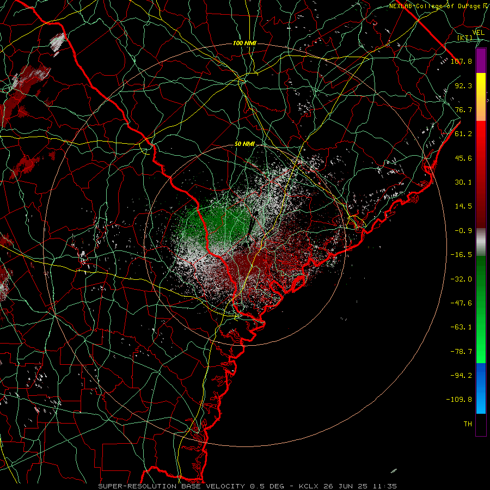
Task: Click the -47.6 velocity scale value
Action: [x=461, y=303]
